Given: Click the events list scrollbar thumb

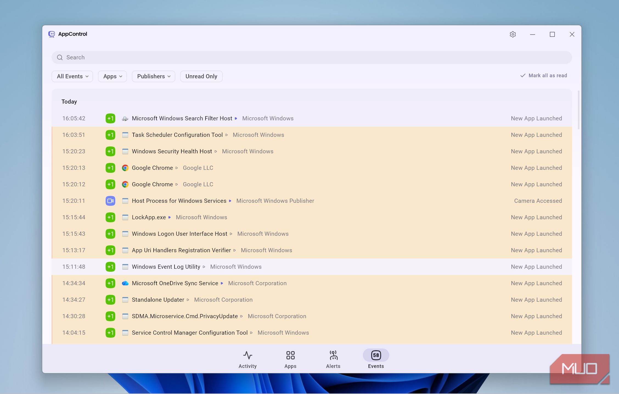Looking at the screenshot, I should (578, 110).
